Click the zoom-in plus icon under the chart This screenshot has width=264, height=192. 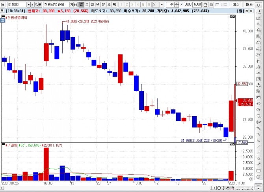click(223, 188)
